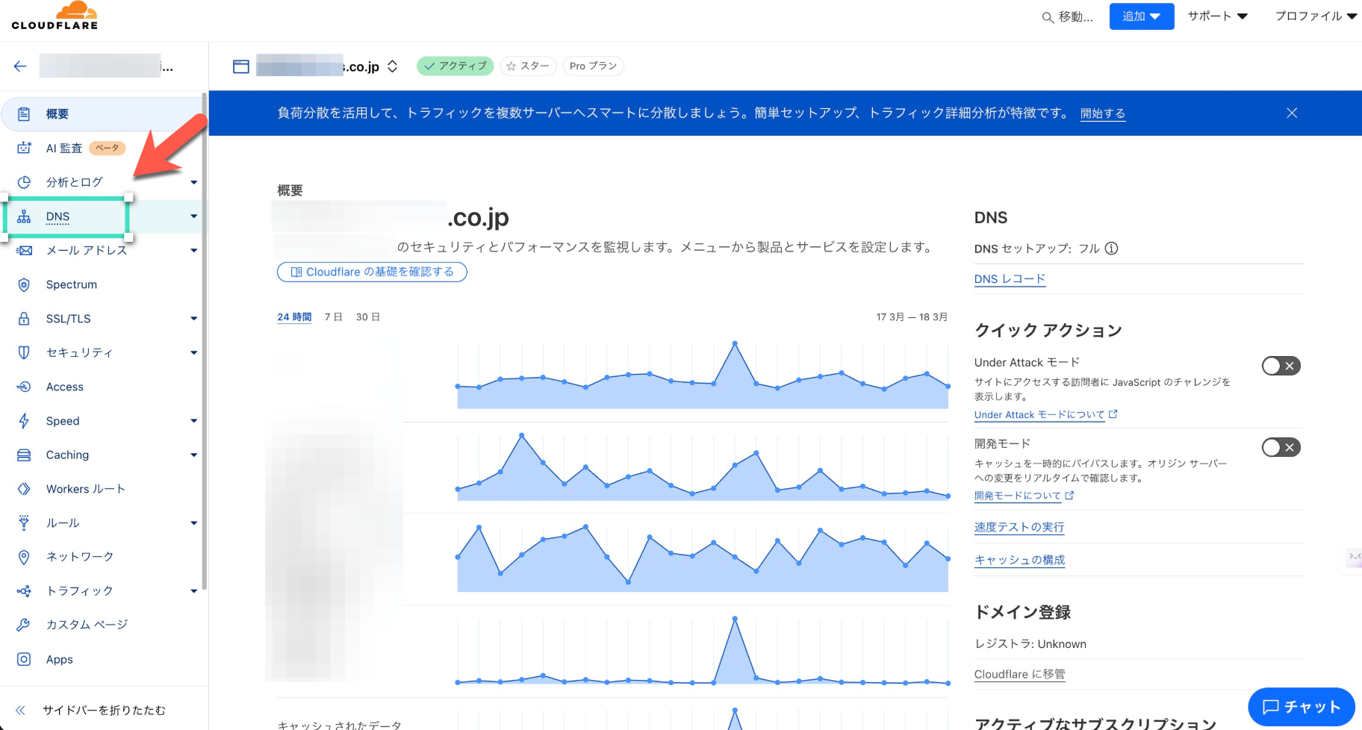Expand the DNS submenu arrow
Viewport: 1362px width, 730px height.
193,216
